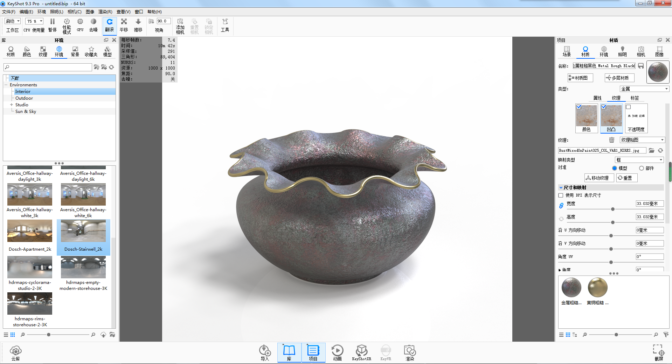This screenshot has height=364, width=672.
Task: Open the material Type (金属) dropdown
Action: (x=645, y=89)
